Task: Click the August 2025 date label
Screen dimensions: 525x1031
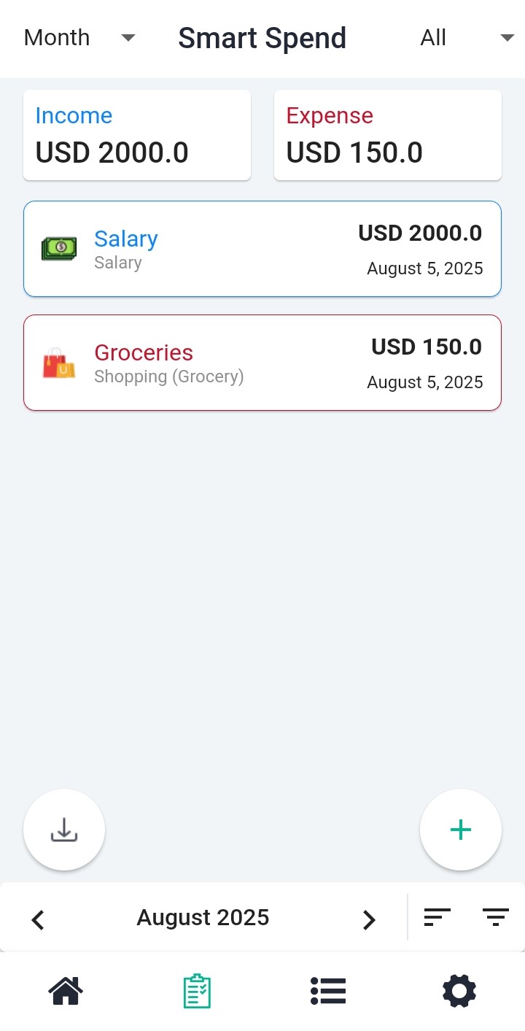Action: 203,917
